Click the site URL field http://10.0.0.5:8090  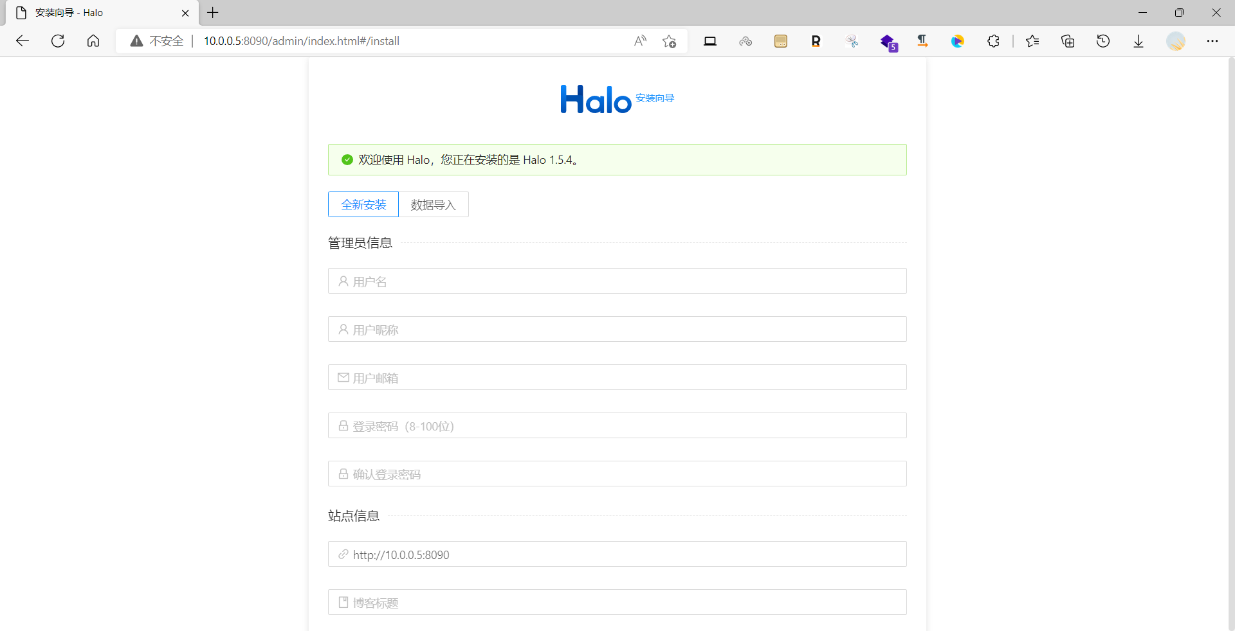pyautogui.click(x=617, y=554)
